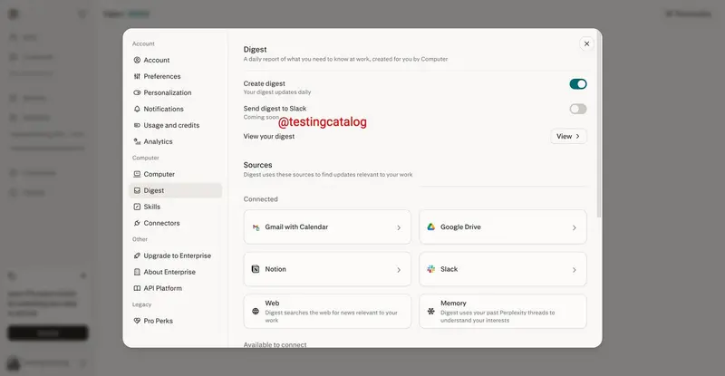Image resolution: width=725 pixels, height=376 pixels.
Task: Go to Personalization settings
Action: [175, 92]
